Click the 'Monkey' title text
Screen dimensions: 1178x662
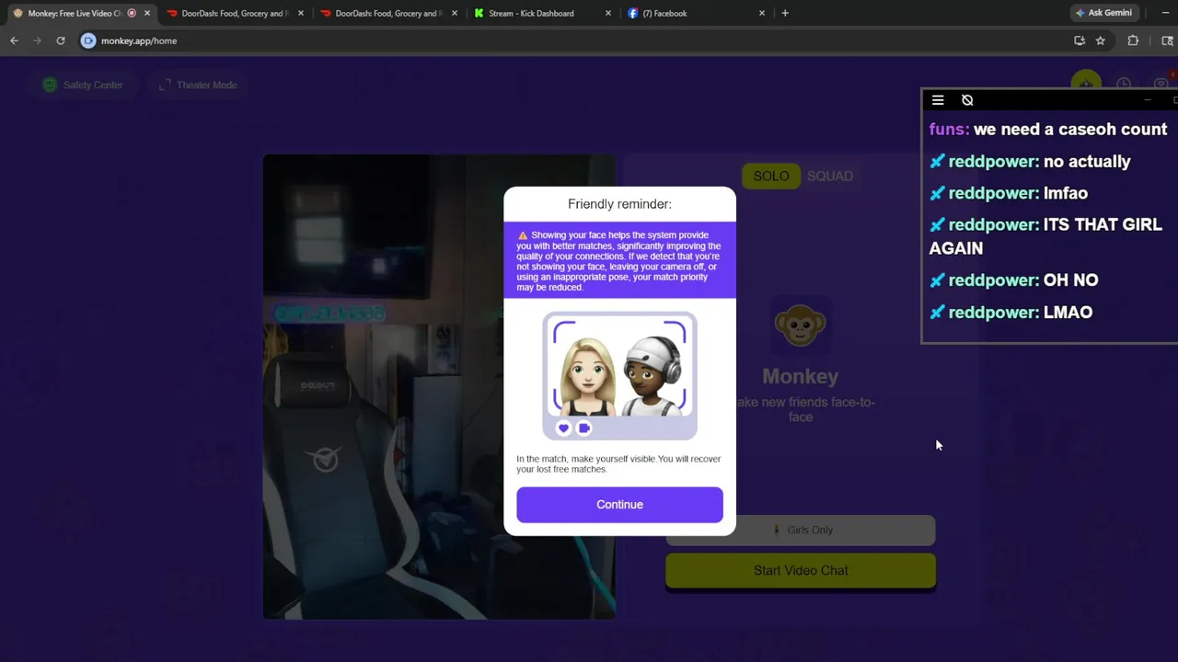coord(800,376)
